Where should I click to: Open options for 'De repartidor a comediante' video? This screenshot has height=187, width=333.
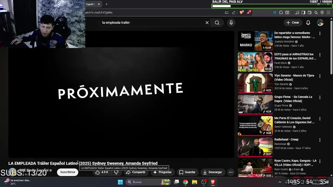tap(320, 34)
